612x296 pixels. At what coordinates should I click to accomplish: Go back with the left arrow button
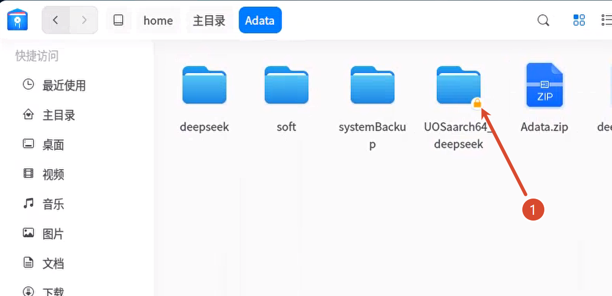56,20
